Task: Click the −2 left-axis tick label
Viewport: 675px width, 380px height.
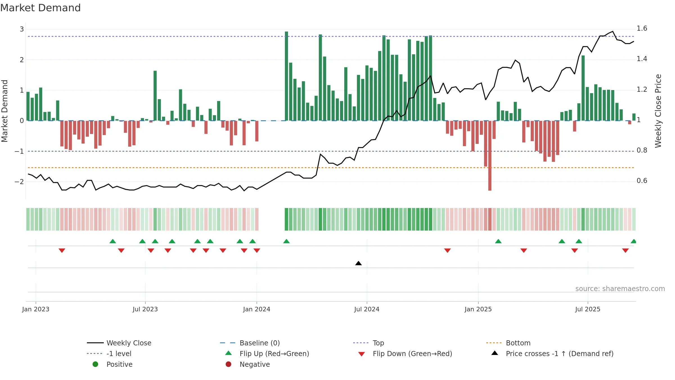Action: pyautogui.click(x=19, y=182)
